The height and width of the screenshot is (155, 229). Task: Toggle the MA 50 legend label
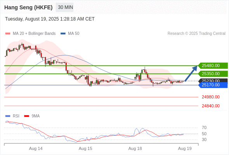[x=74, y=34]
